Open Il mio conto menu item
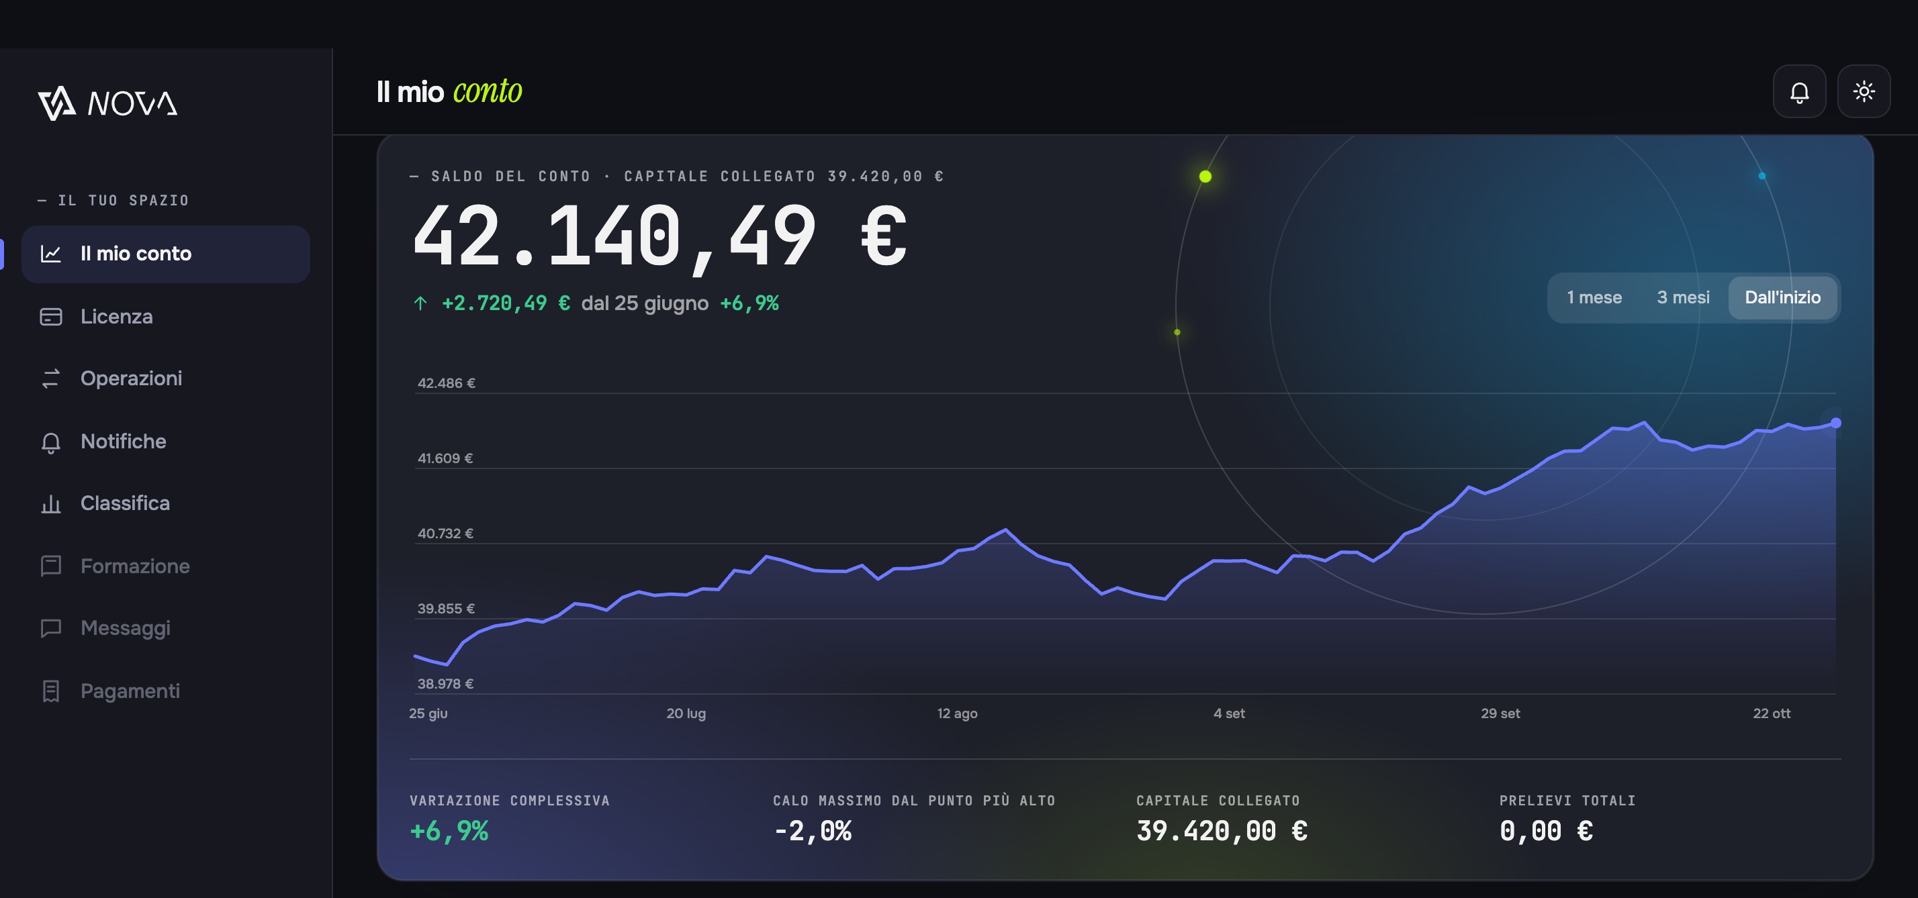 click(x=166, y=254)
